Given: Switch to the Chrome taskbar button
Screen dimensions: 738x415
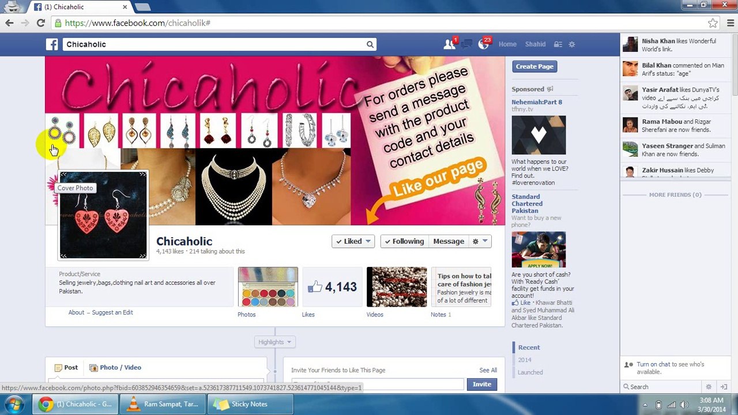Looking at the screenshot, I should [75, 404].
